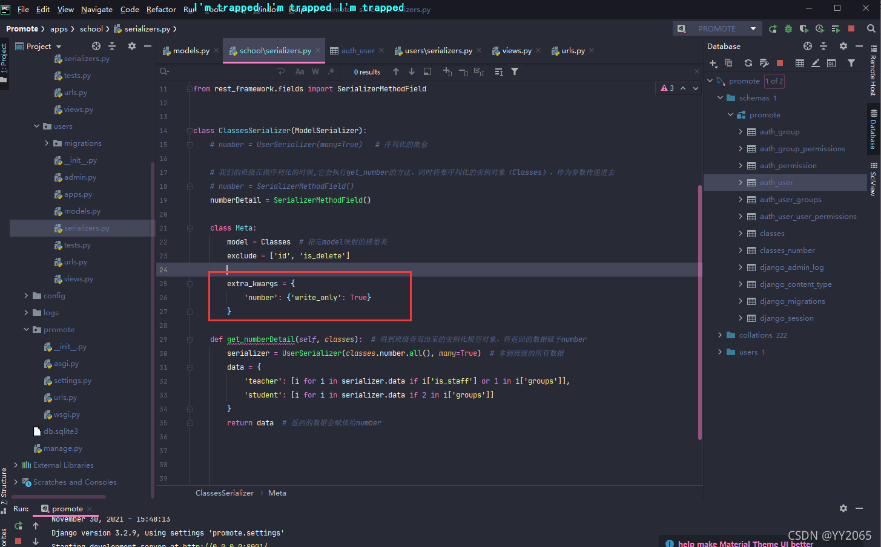Collapse the schemas node in database tree
The image size is (881, 547).
pos(720,98)
